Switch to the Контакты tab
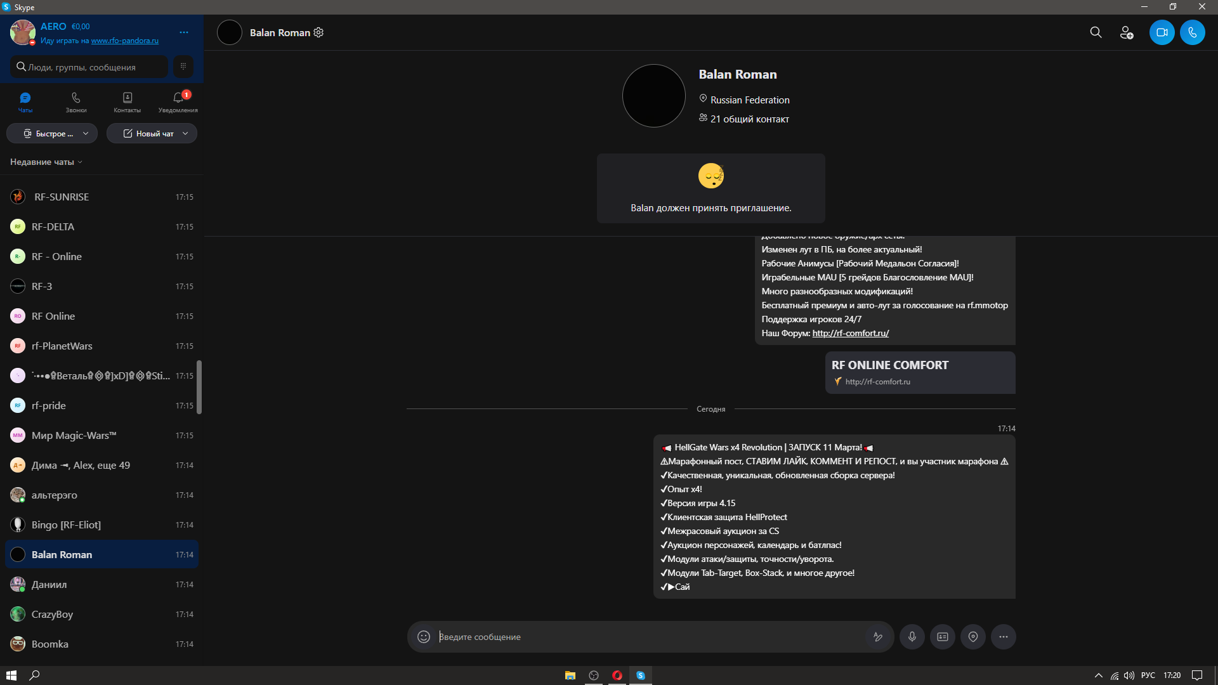 [128, 102]
